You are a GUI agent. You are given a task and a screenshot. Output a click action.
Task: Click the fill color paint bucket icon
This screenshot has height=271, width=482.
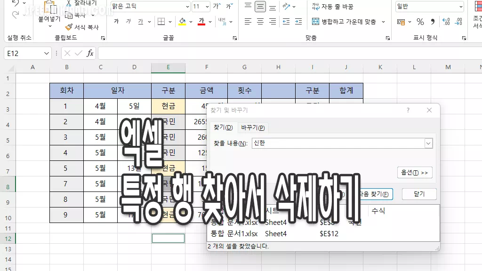click(x=181, y=22)
